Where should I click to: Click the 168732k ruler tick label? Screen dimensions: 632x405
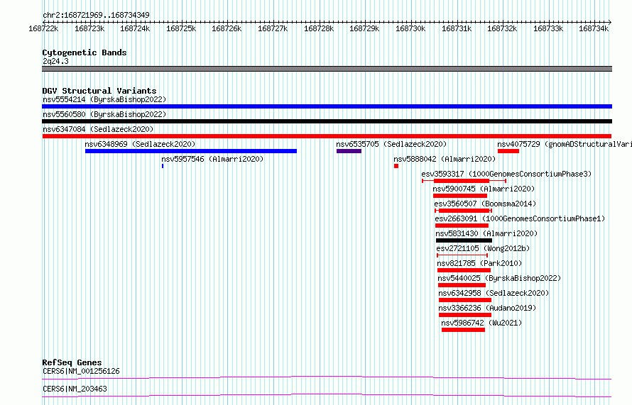502,28
